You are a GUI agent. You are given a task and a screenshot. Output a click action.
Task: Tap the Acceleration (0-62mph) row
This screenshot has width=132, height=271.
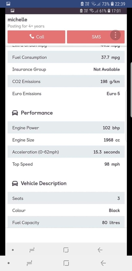click(66, 152)
